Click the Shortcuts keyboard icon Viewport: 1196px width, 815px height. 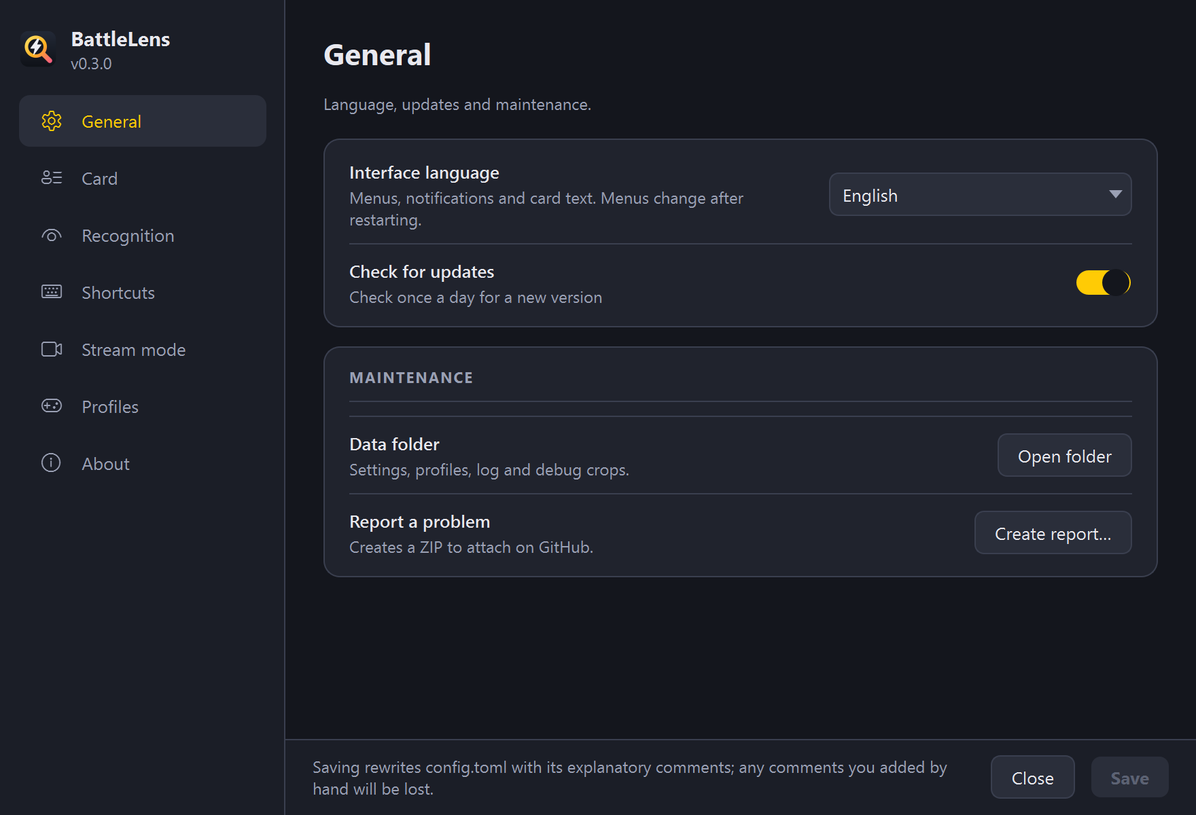tap(52, 292)
